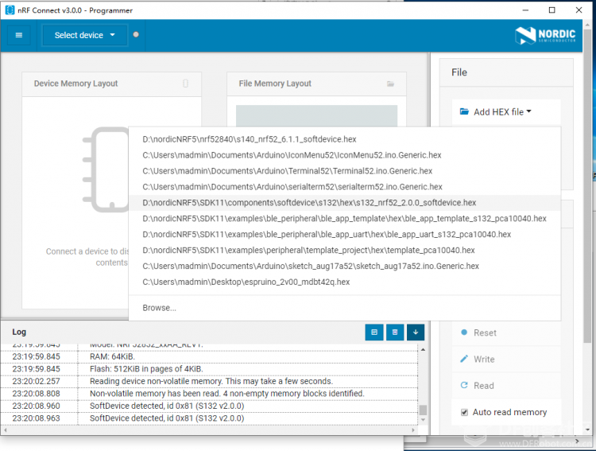The width and height of the screenshot is (596, 451).
Task: Click the log scrollbar up arrow
Action: point(423,349)
